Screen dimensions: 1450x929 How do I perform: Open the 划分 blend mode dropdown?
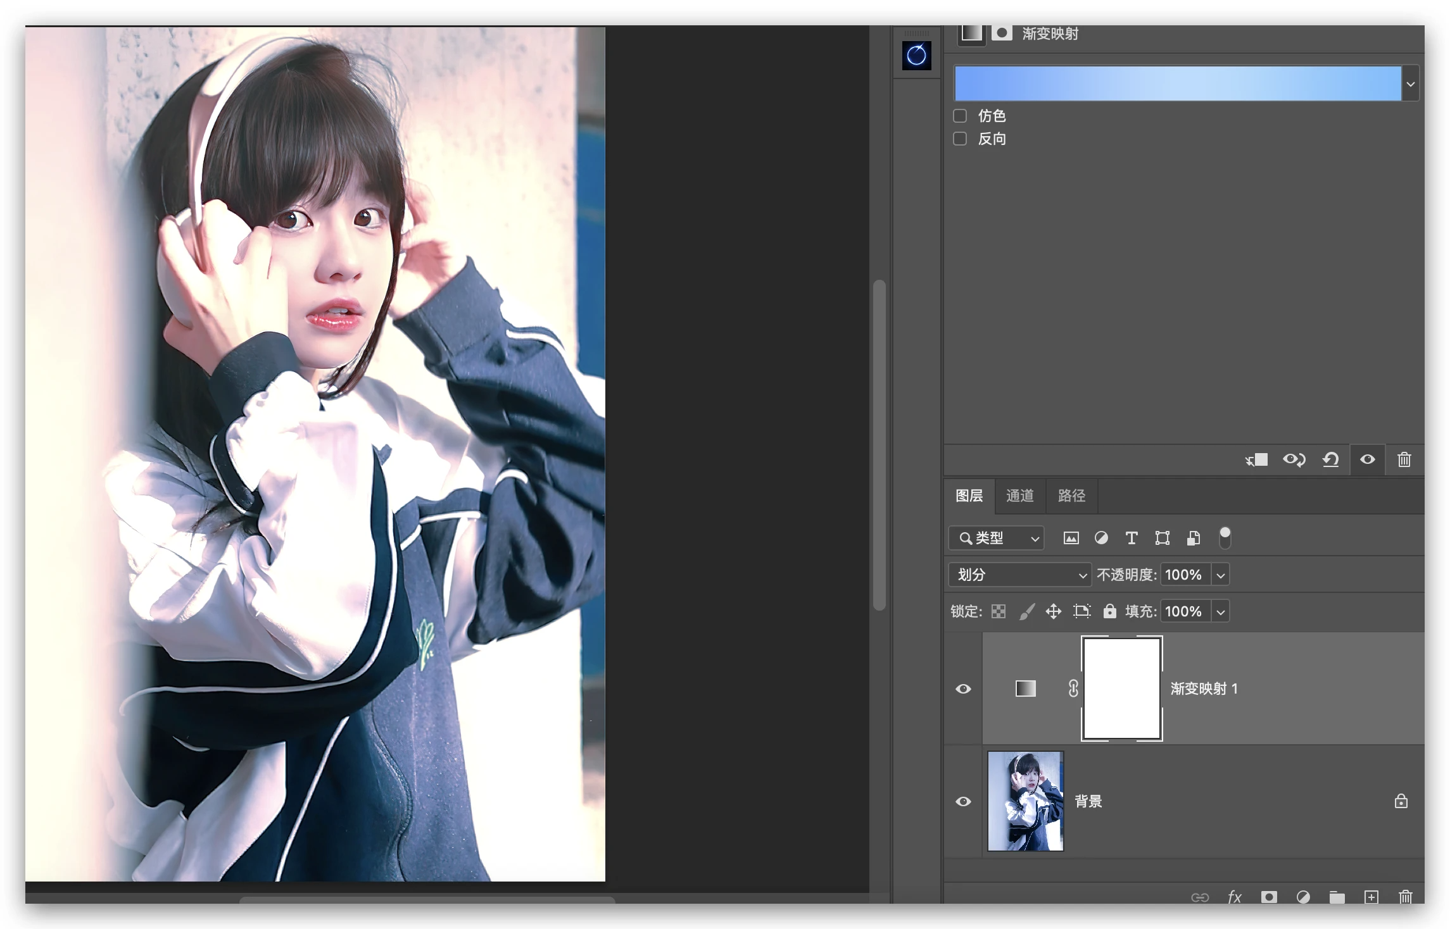click(x=1019, y=575)
